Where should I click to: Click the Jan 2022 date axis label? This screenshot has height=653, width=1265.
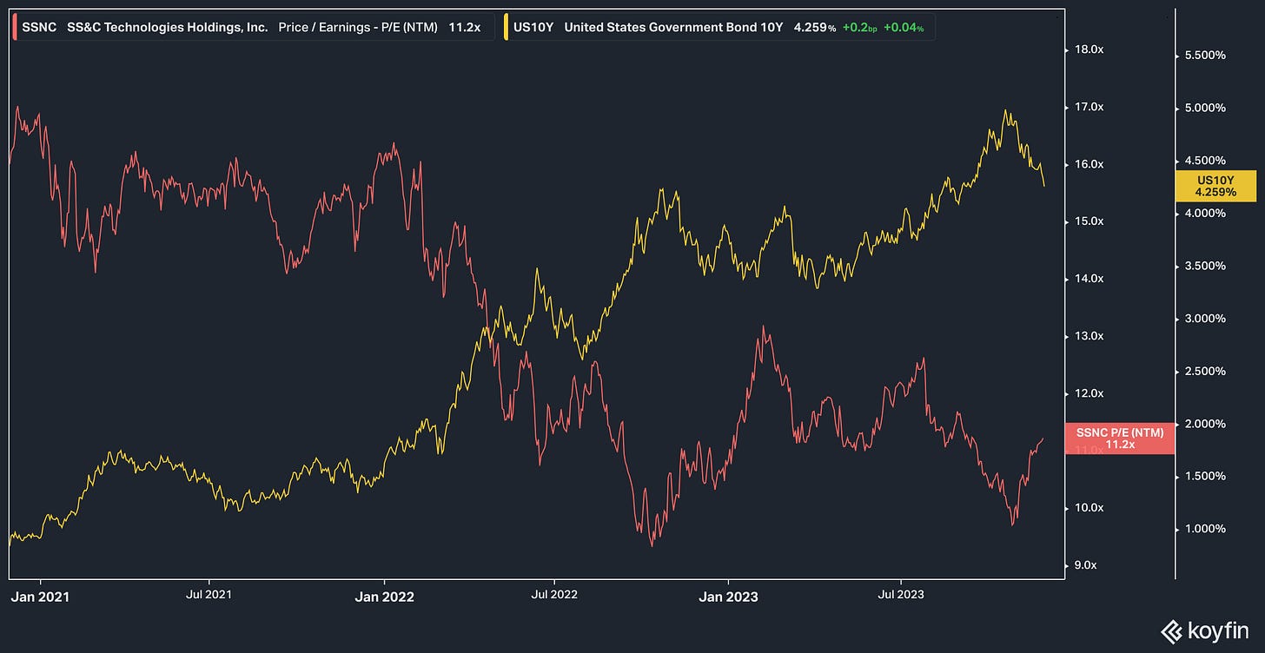coord(385,597)
